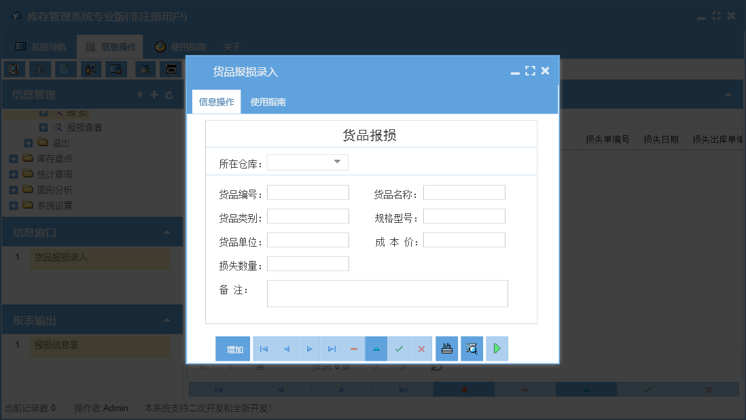Select the magnifier search icon on the toolbar
The image size is (746, 420).
pos(14,69)
